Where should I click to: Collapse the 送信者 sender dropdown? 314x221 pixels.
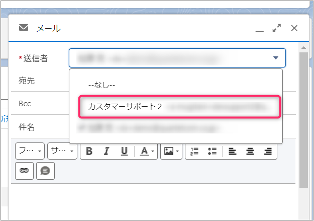tap(275, 58)
